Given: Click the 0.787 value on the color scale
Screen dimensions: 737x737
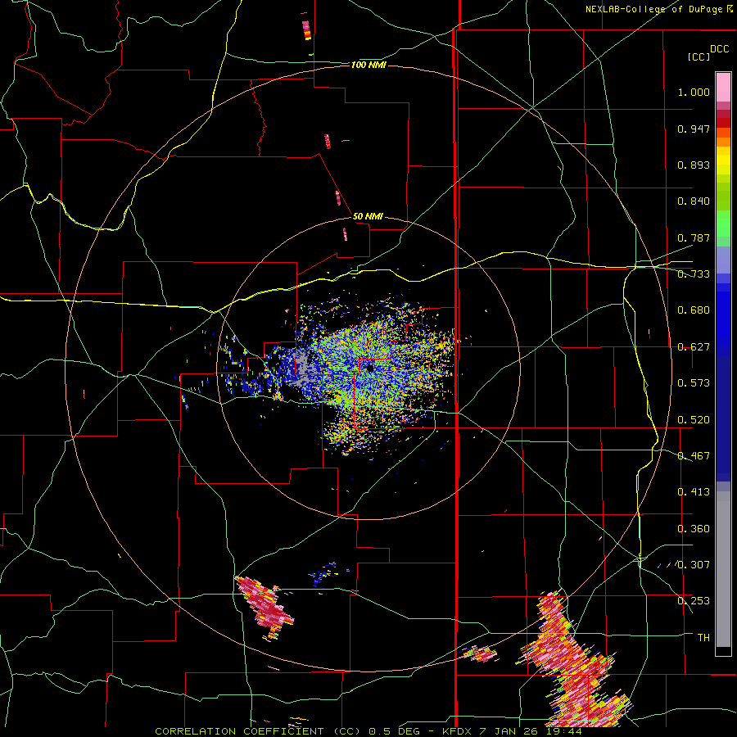Looking at the screenshot, I should coord(694,237).
